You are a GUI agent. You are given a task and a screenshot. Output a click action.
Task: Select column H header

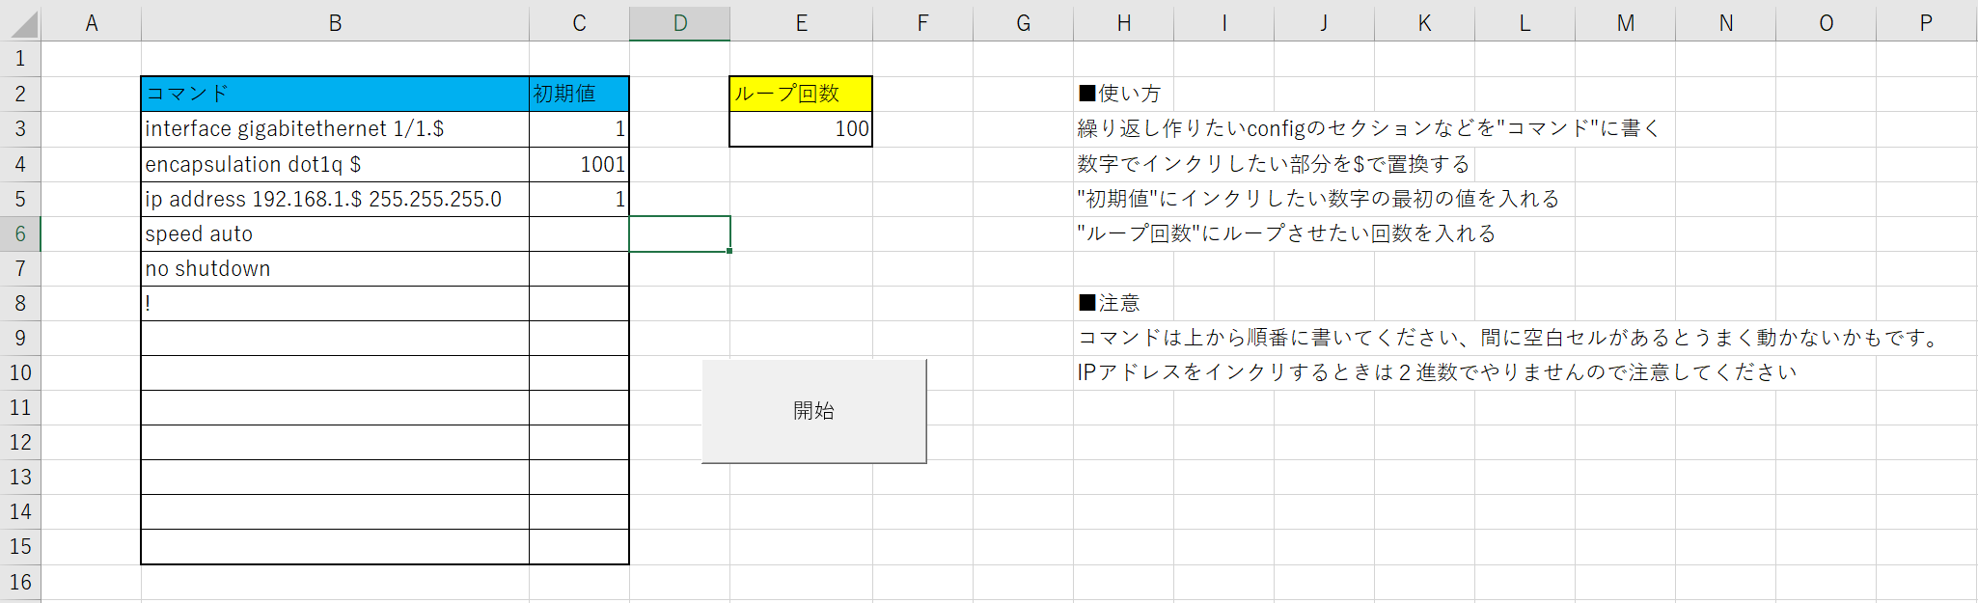tap(1124, 23)
